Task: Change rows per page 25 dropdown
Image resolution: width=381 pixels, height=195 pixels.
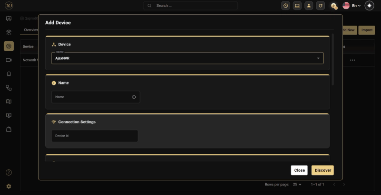Action: click(x=297, y=185)
